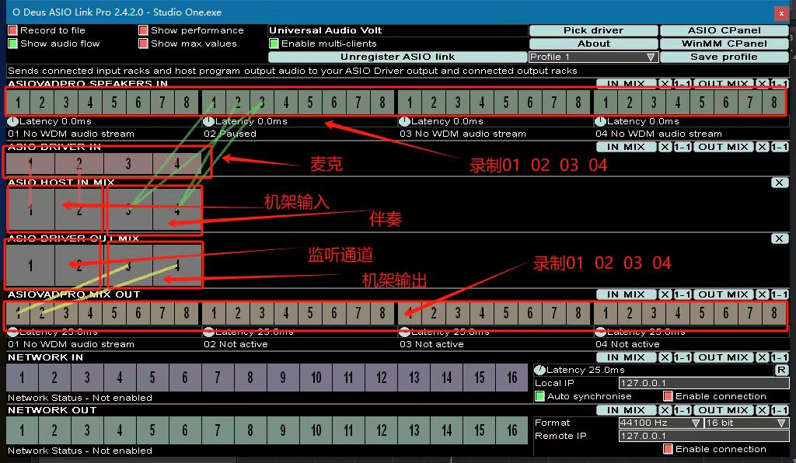Select channel 5 of Speakers In rack 02
Image resolution: width=796 pixels, height=463 pixels.
click(x=309, y=103)
